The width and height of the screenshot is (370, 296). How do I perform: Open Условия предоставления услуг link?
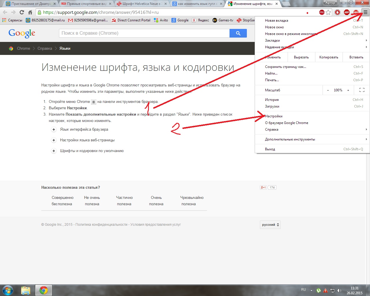coord(156,225)
